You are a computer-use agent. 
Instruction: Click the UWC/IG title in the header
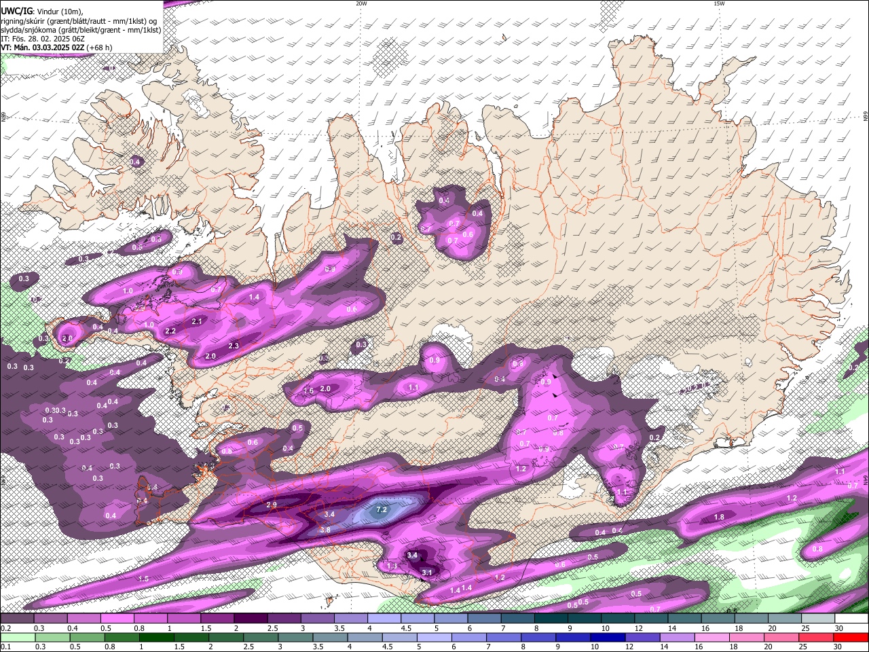(x=16, y=12)
